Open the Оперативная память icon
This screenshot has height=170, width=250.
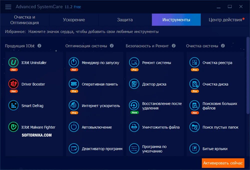click(74, 84)
